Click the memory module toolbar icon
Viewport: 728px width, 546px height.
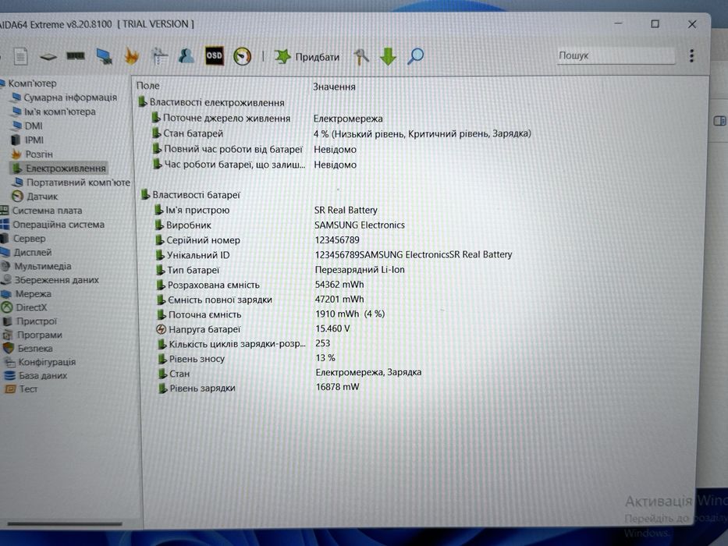75,56
